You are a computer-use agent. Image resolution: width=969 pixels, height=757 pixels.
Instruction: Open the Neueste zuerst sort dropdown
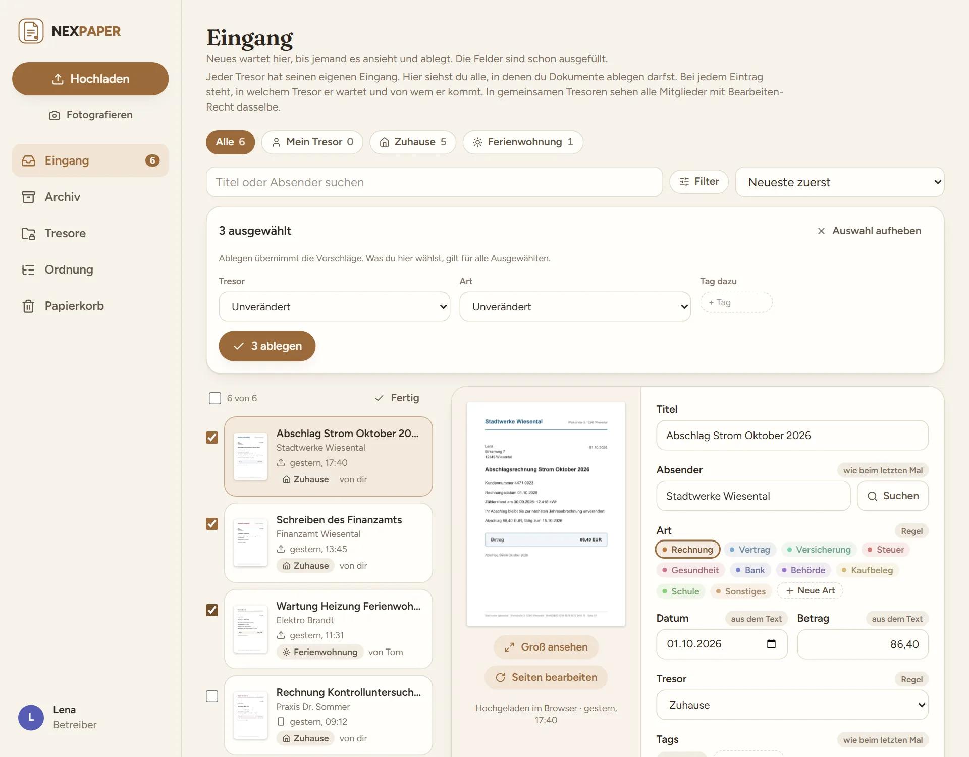tap(839, 182)
